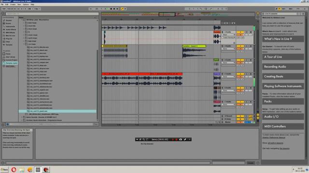Open the Audio I/O setup lesson
This screenshot has height=173, width=309.
[283, 117]
